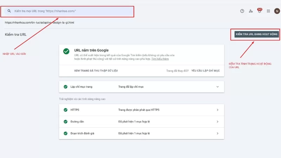
Task: Open the account avatar N
Action: tap(277, 11)
